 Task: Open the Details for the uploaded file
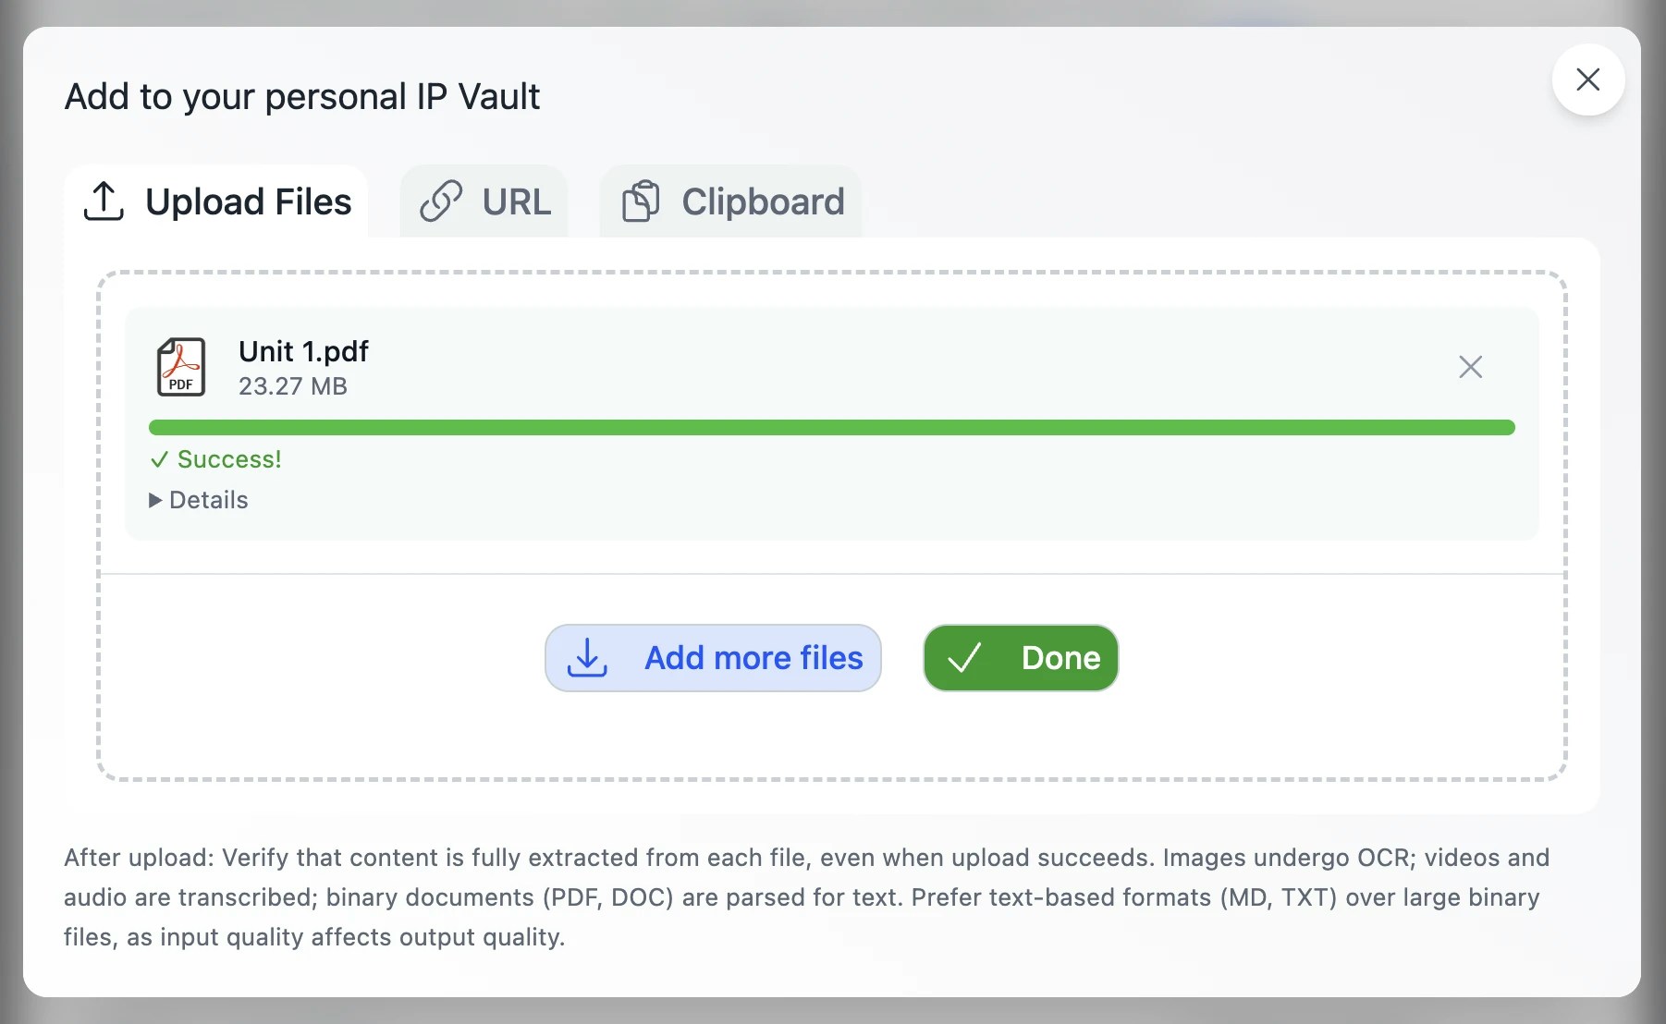tap(208, 500)
